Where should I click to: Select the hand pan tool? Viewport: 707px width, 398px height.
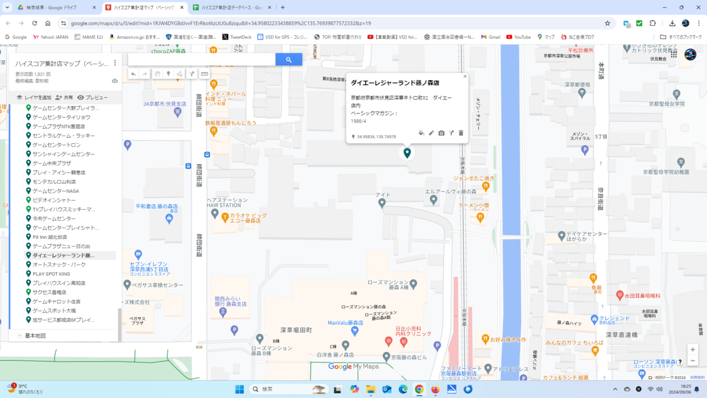click(x=157, y=74)
